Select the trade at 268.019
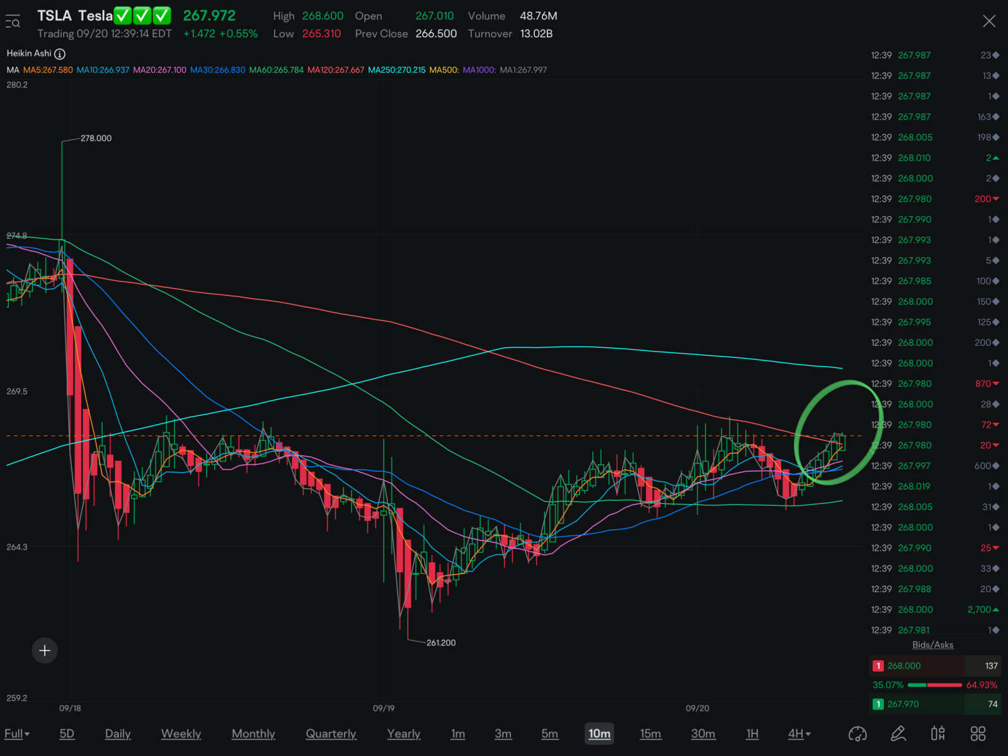1008x756 pixels. pos(935,486)
